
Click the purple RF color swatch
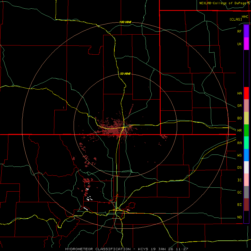246,31
